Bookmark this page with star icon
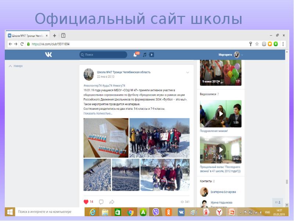294x221 pixels. click(257, 44)
